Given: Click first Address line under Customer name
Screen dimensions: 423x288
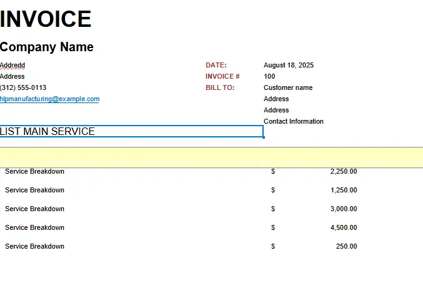Looking at the screenshot, I should point(276,99).
